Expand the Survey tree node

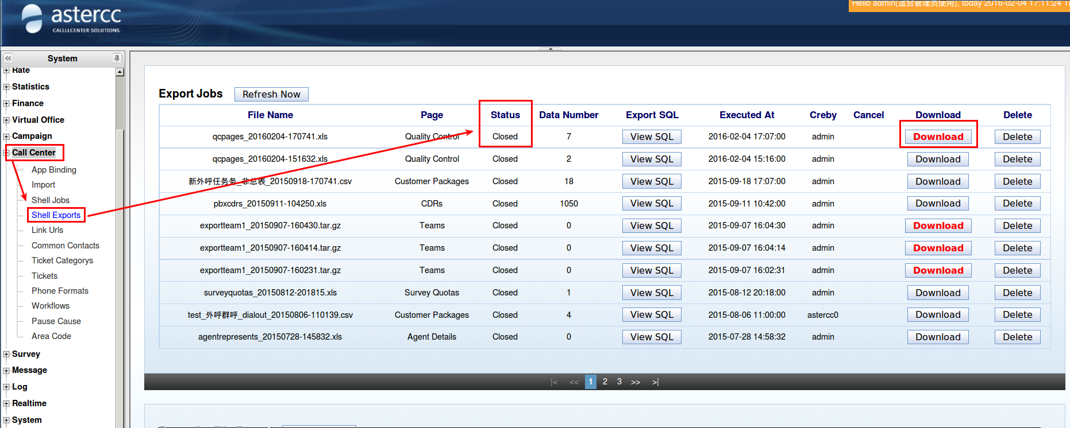pos(6,355)
